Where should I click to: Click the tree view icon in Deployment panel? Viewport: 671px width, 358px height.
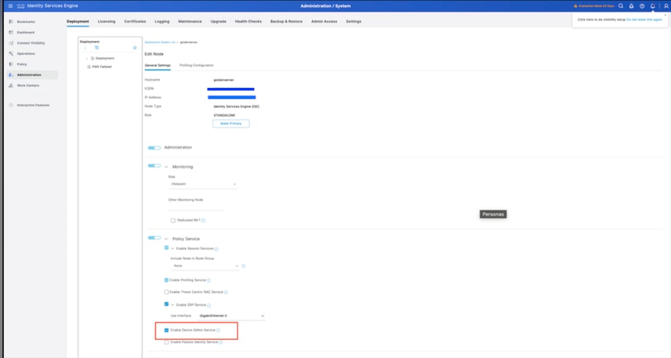pos(97,48)
